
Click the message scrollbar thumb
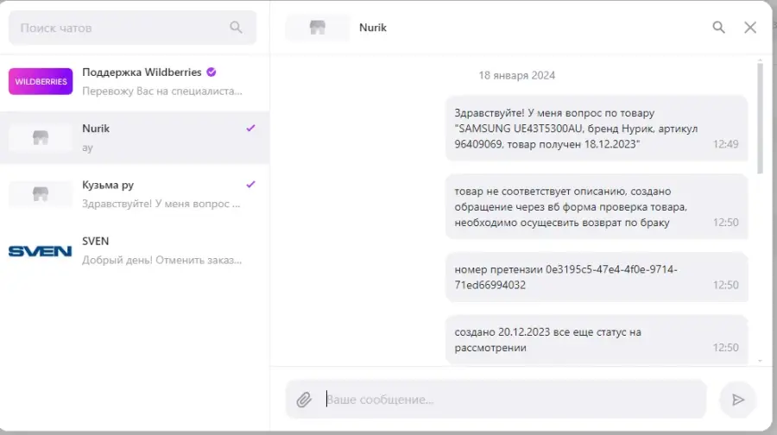click(760, 117)
